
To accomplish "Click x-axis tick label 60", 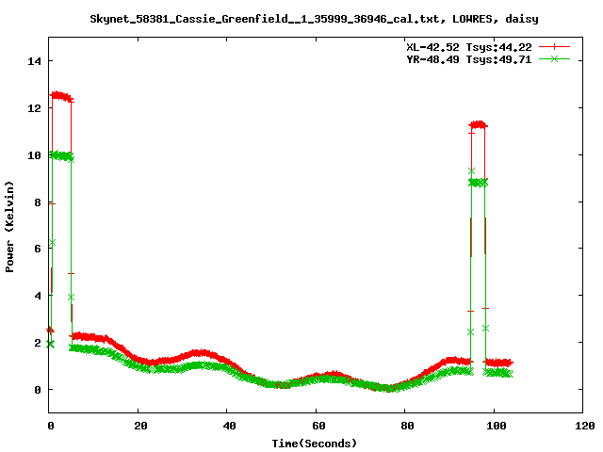I will 318,426.
